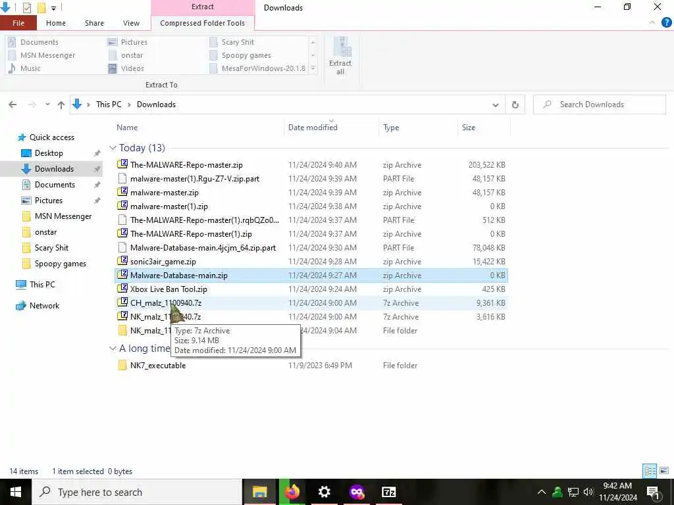
Task: Open address bar history dropdown
Action: coord(495,105)
